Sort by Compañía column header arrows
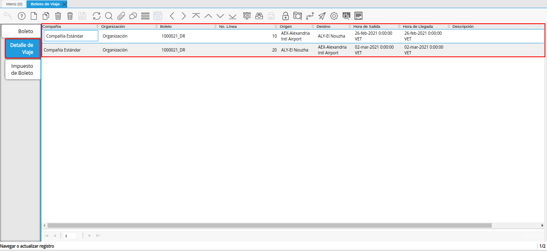This screenshot has height=251, width=547. click(97, 27)
